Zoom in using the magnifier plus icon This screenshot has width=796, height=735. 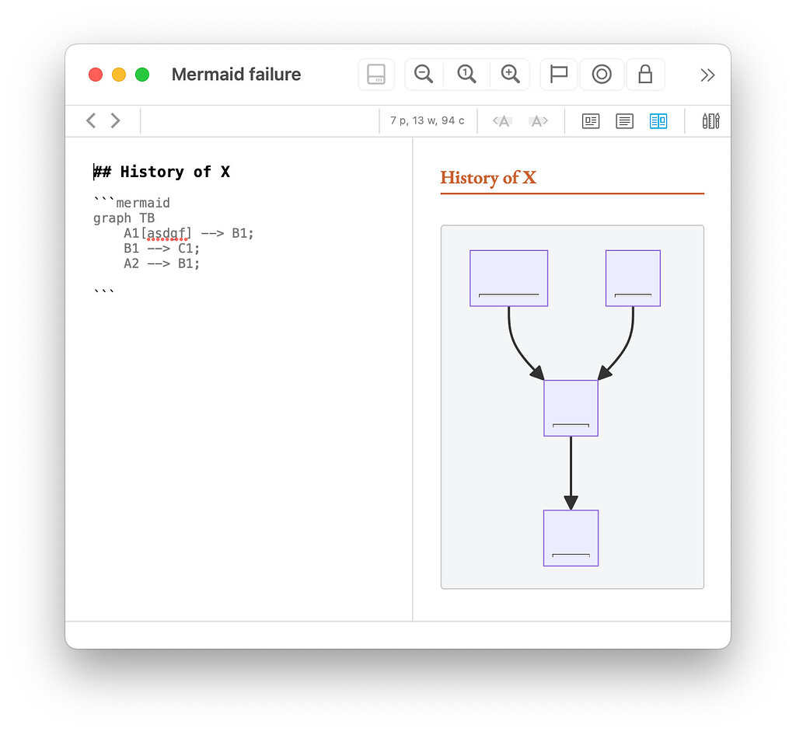(x=511, y=74)
